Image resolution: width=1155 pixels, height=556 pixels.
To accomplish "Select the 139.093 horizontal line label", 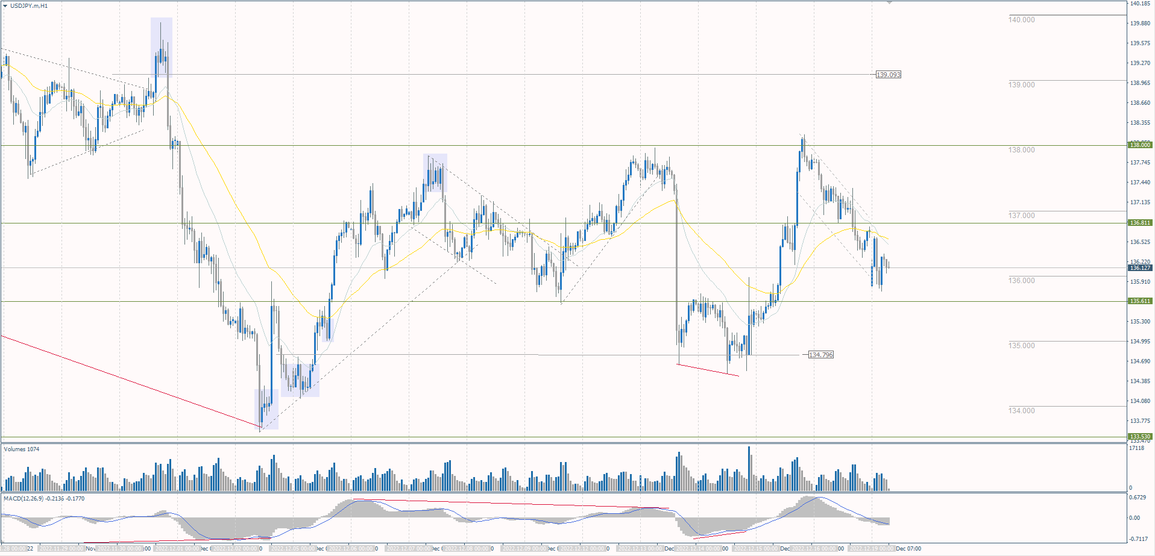I will [888, 75].
